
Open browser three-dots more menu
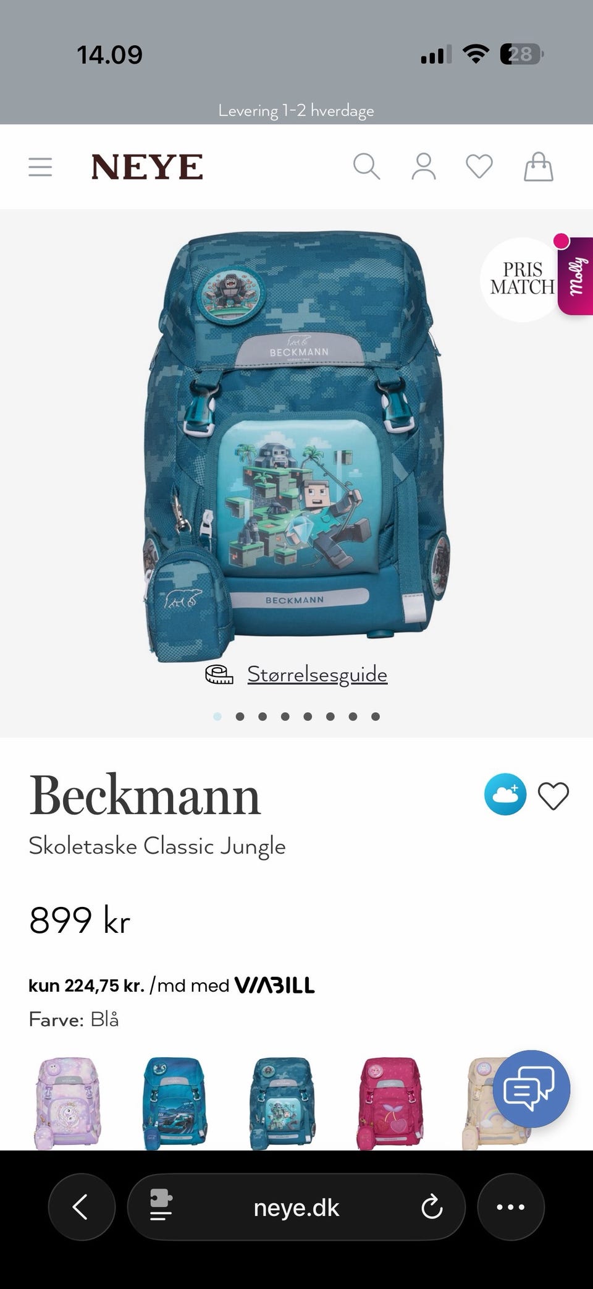pyautogui.click(x=511, y=1207)
